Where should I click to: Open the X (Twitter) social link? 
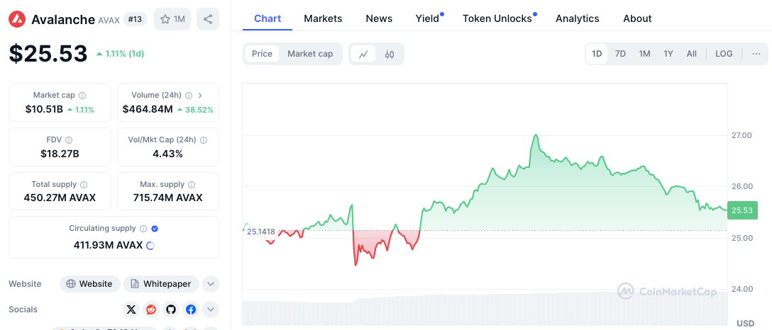131,309
